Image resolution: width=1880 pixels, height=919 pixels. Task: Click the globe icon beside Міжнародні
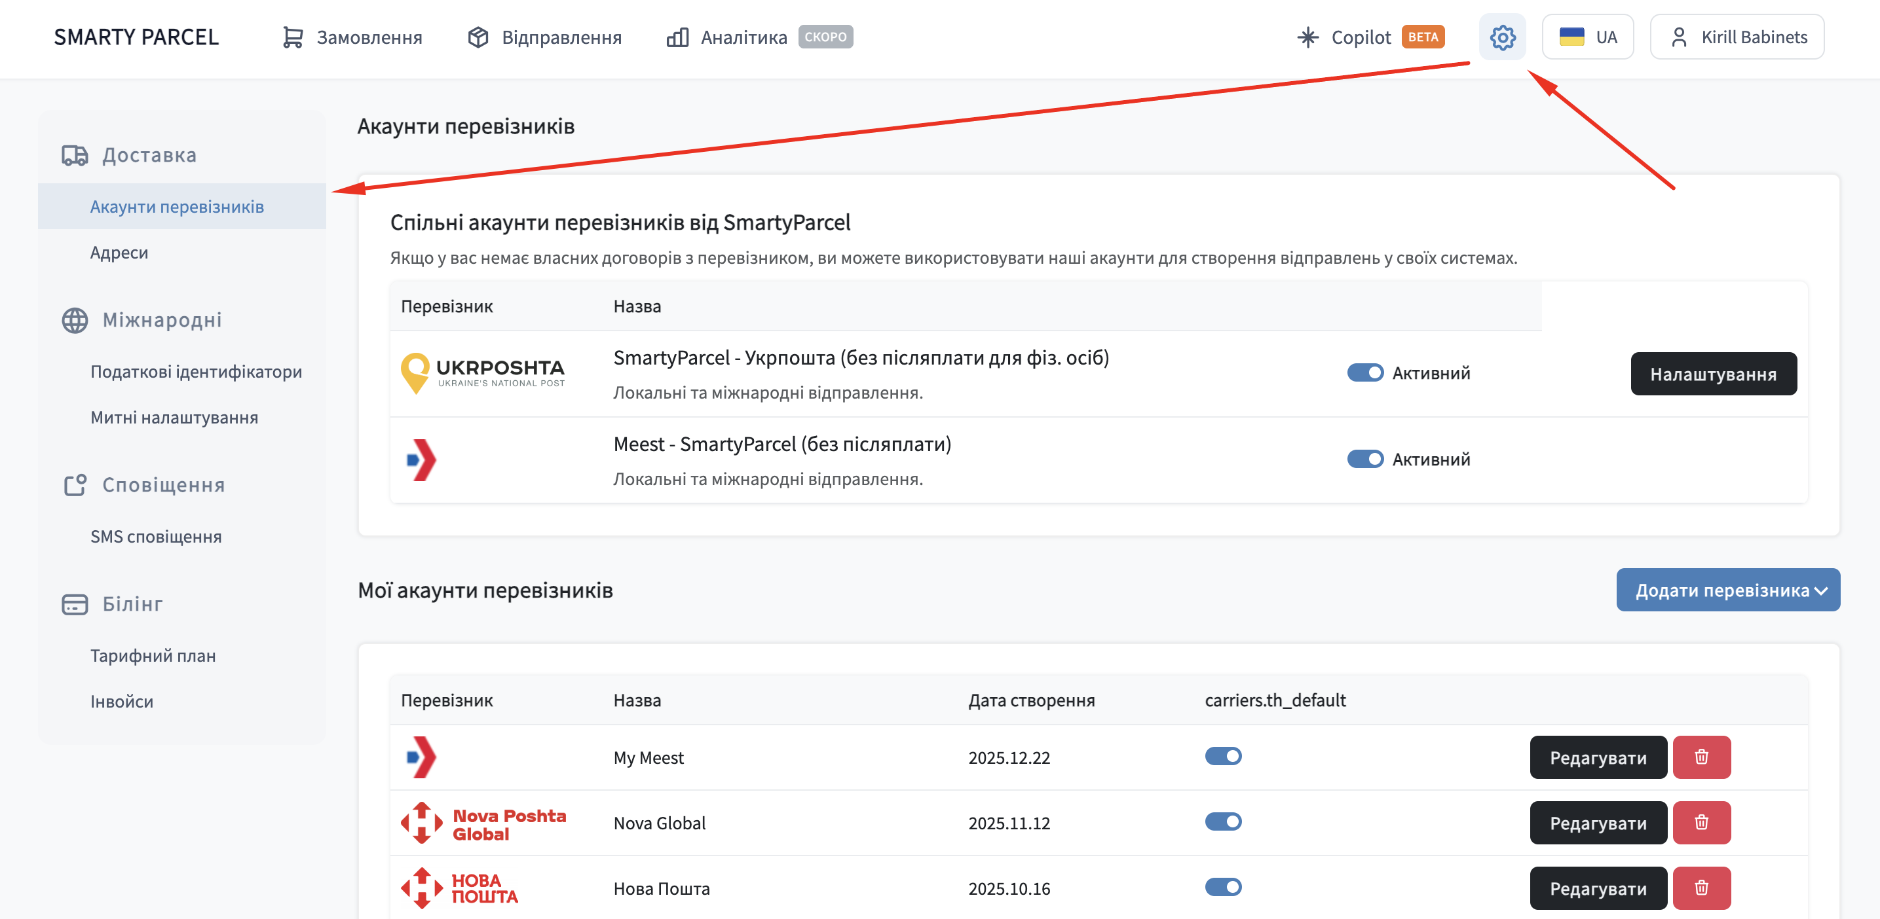(x=75, y=320)
